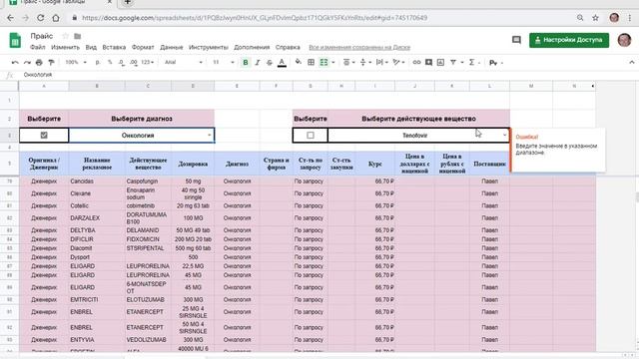The image size is (639, 359).
Task: Click the browser address bar URL
Action: pyautogui.click(x=255, y=18)
